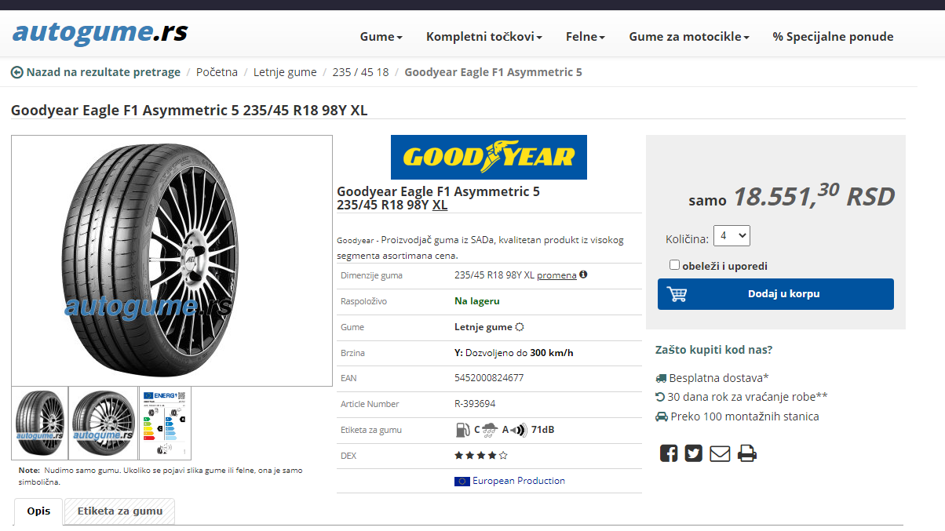Image resolution: width=945 pixels, height=531 pixels.
Task: Expand the Gume menu
Action: (x=381, y=37)
